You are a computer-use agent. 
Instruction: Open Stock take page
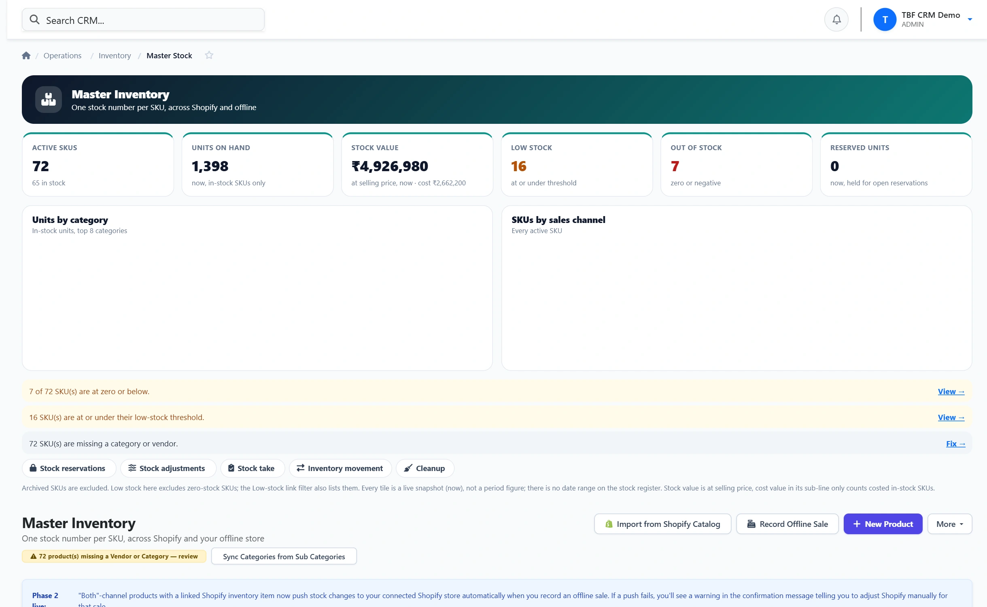252,468
